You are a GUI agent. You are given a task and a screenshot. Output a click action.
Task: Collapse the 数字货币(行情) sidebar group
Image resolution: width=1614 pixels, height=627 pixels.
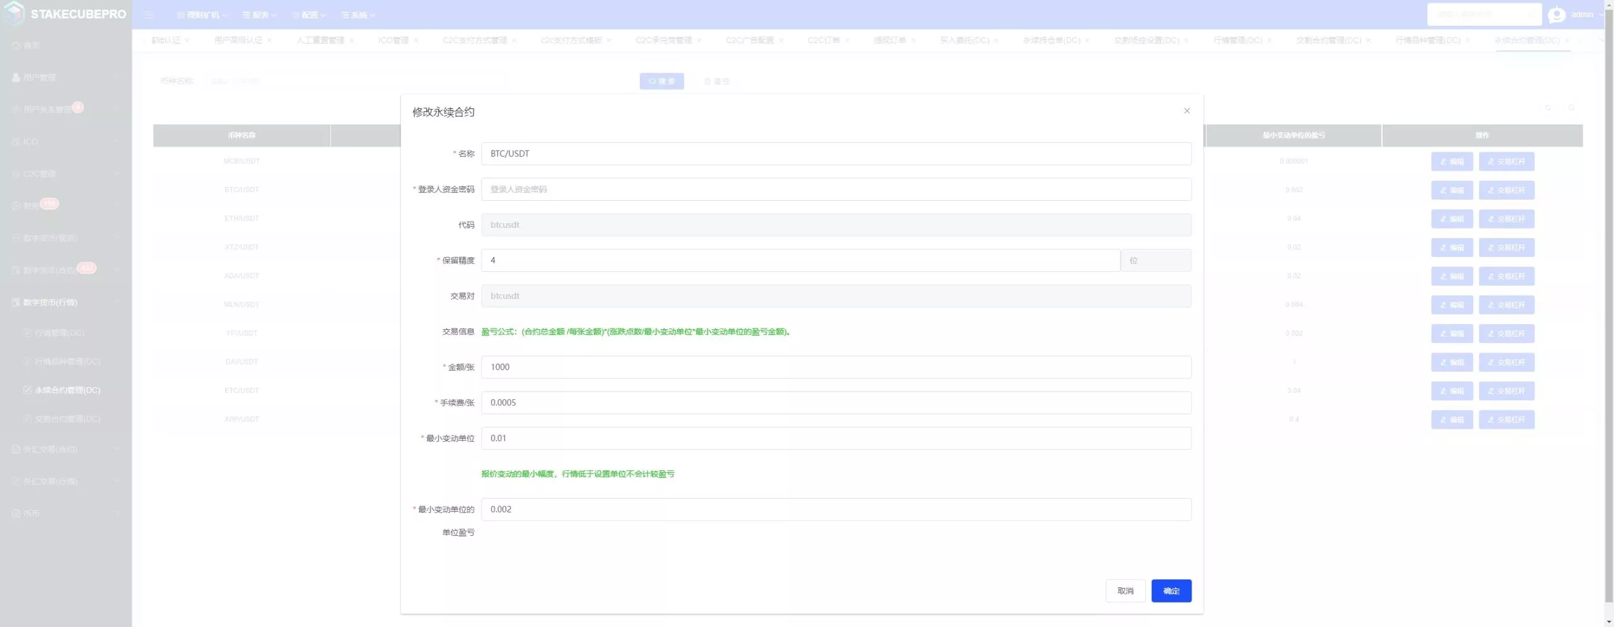66,302
